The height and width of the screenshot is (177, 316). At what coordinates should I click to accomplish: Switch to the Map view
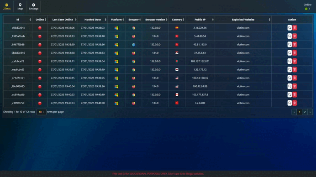click(x=20, y=6)
